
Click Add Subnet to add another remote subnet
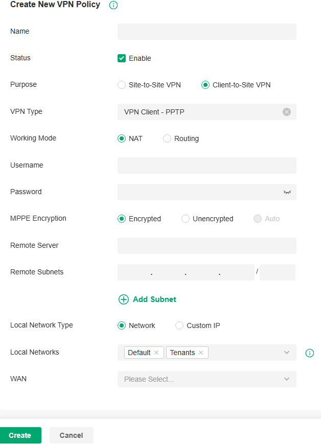click(x=154, y=299)
